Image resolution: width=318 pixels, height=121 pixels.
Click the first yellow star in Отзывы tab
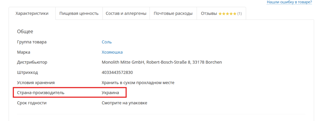click(220, 14)
